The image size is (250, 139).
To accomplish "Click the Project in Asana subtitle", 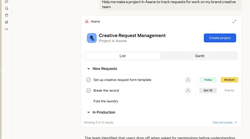I will coord(112,41).
